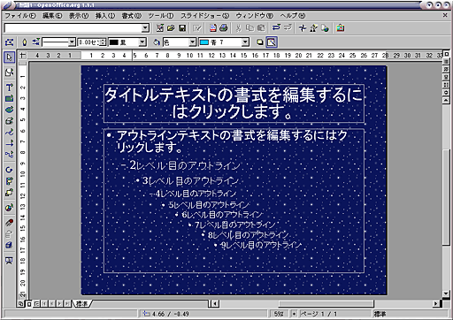Expand the URL load combo box arrow
The width and height of the screenshot is (453, 320).
(x=145, y=28)
